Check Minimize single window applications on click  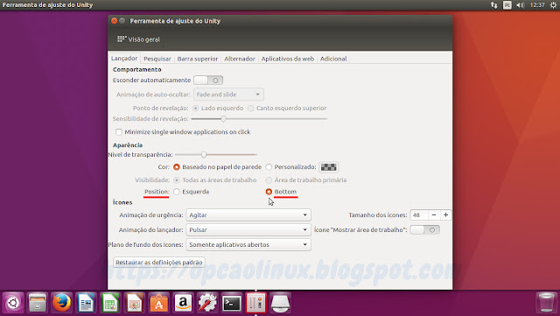(119, 132)
